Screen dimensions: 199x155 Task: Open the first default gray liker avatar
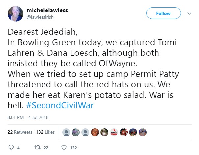[66, 132]
